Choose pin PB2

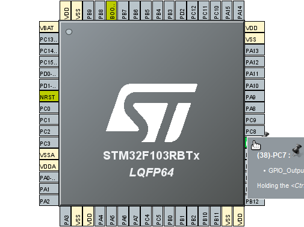tap(193, 216)
